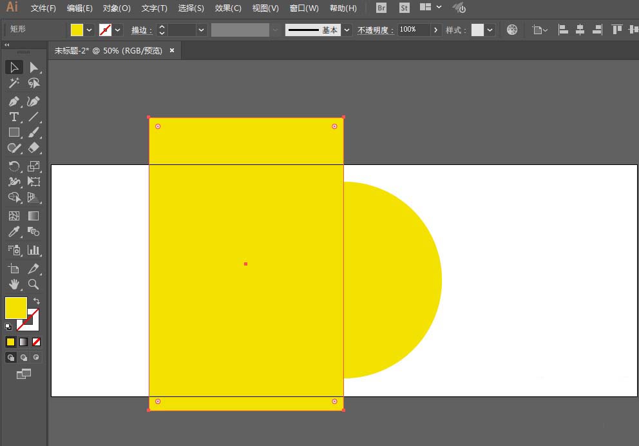639x446 pixels.
Task: Close the 未标题-2 document tab
Action: coord(172,50)
